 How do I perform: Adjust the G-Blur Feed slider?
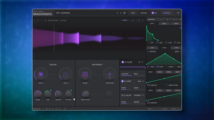(x=126, y=102)
